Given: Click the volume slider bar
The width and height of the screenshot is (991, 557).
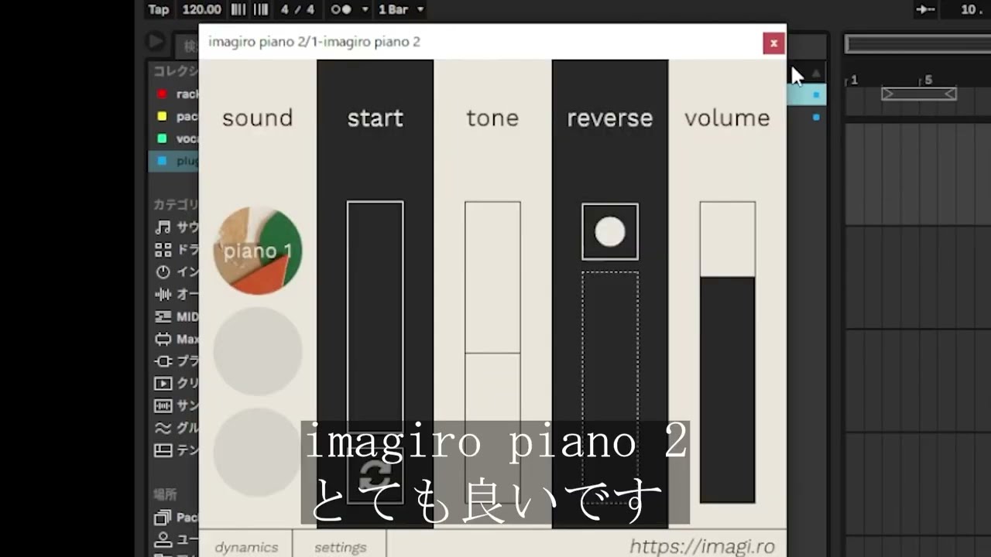Looking at the screenshot, I should coord(728,353).
